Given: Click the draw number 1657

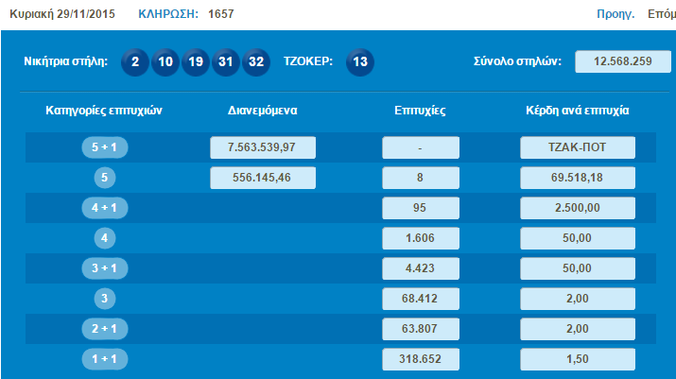Looking at the screenshot, I should point(220,14).
